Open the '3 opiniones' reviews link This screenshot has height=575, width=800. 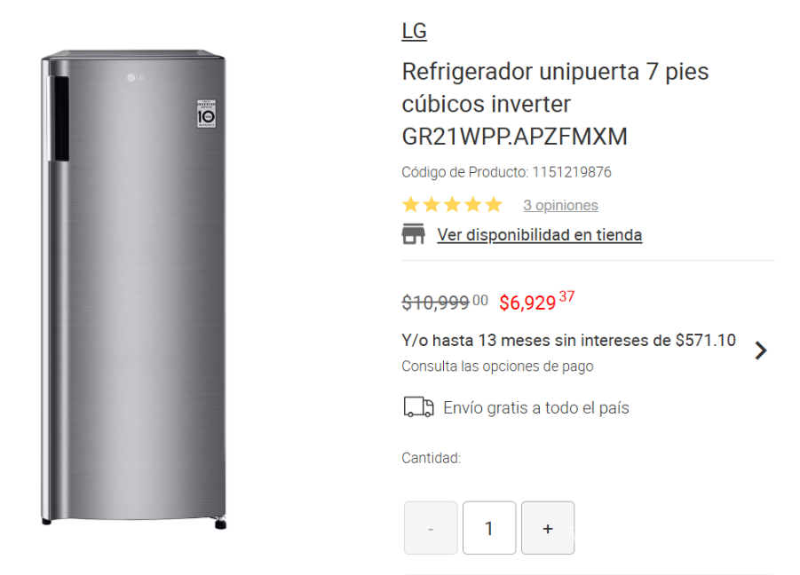tap(560, 204)
